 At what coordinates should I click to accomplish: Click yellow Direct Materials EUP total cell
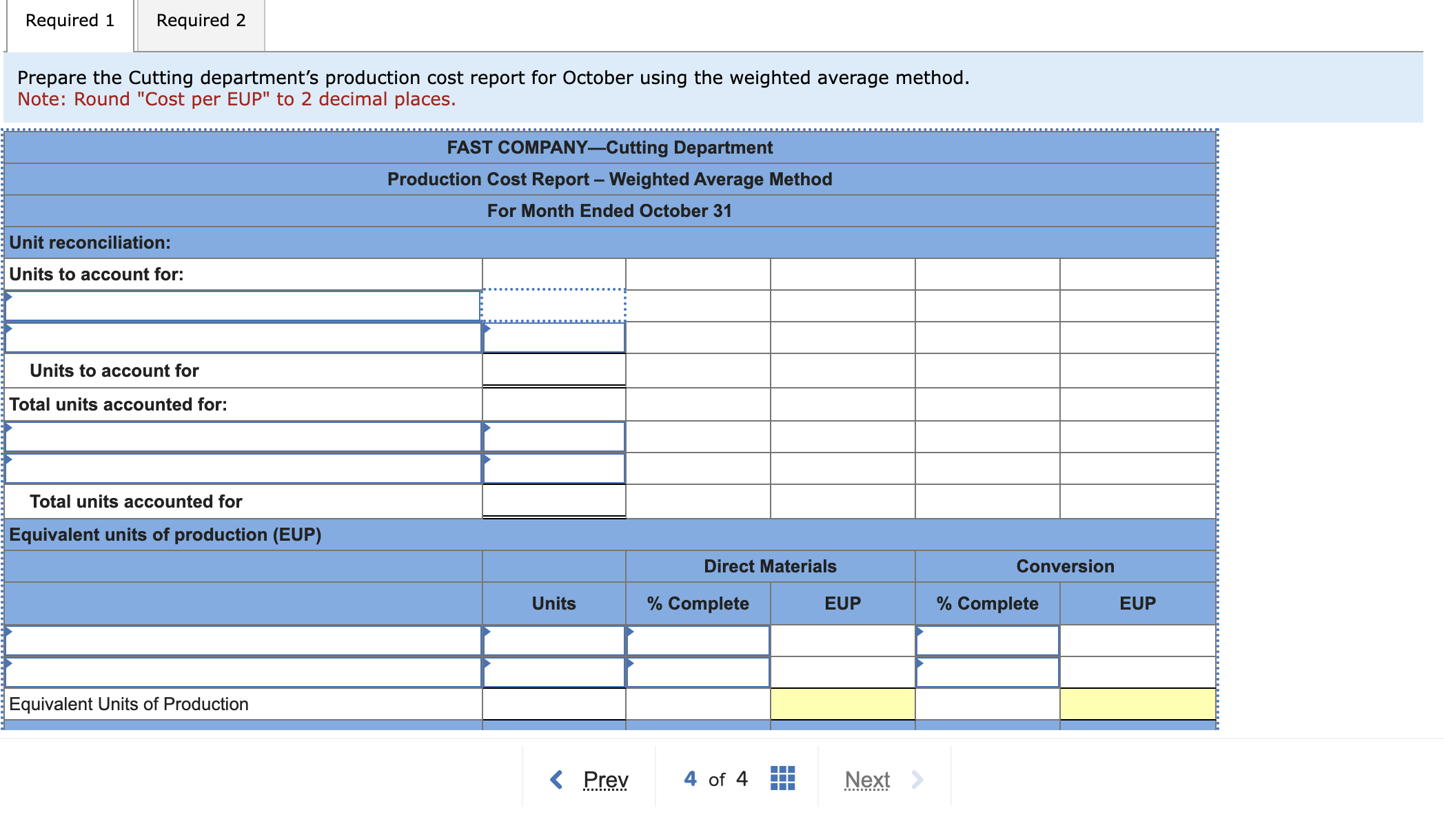pos(842,704)
